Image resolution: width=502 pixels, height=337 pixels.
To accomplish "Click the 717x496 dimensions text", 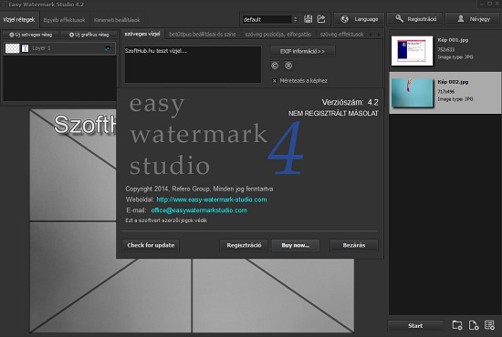I will click(x=446, y=91).
